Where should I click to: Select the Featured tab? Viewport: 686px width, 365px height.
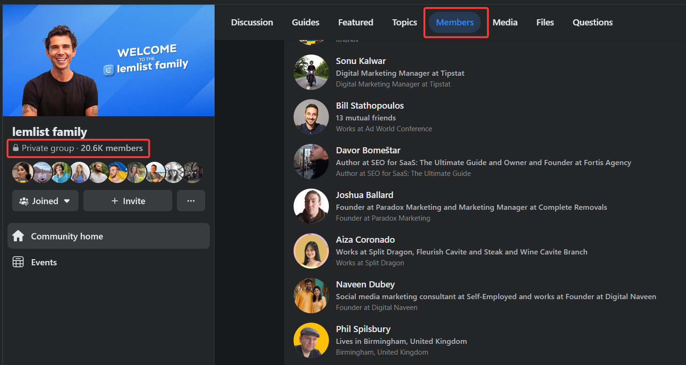coord(355,22)
